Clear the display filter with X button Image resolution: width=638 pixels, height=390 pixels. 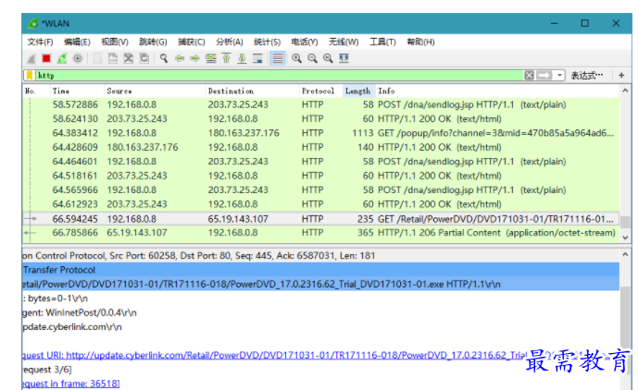pyautogui.click(x=529, y=75)
